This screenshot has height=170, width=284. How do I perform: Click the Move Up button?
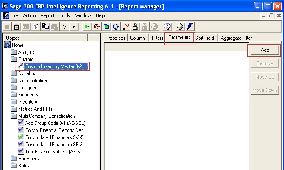click(265, 77)
